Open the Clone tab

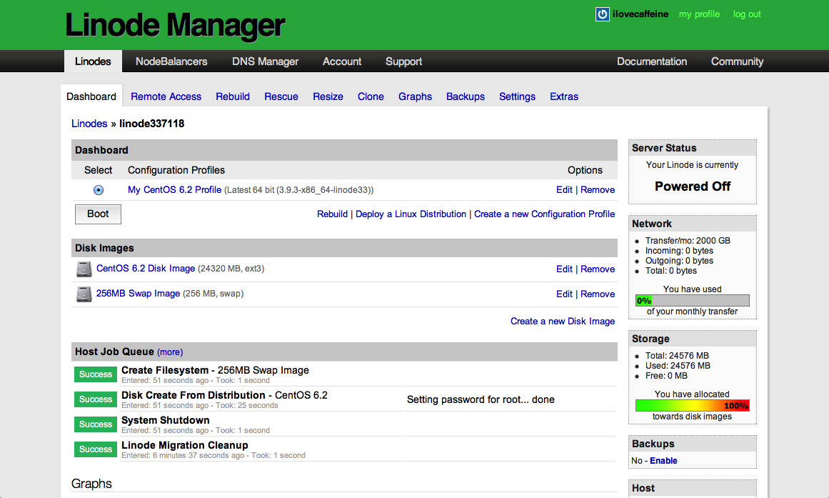371,96
